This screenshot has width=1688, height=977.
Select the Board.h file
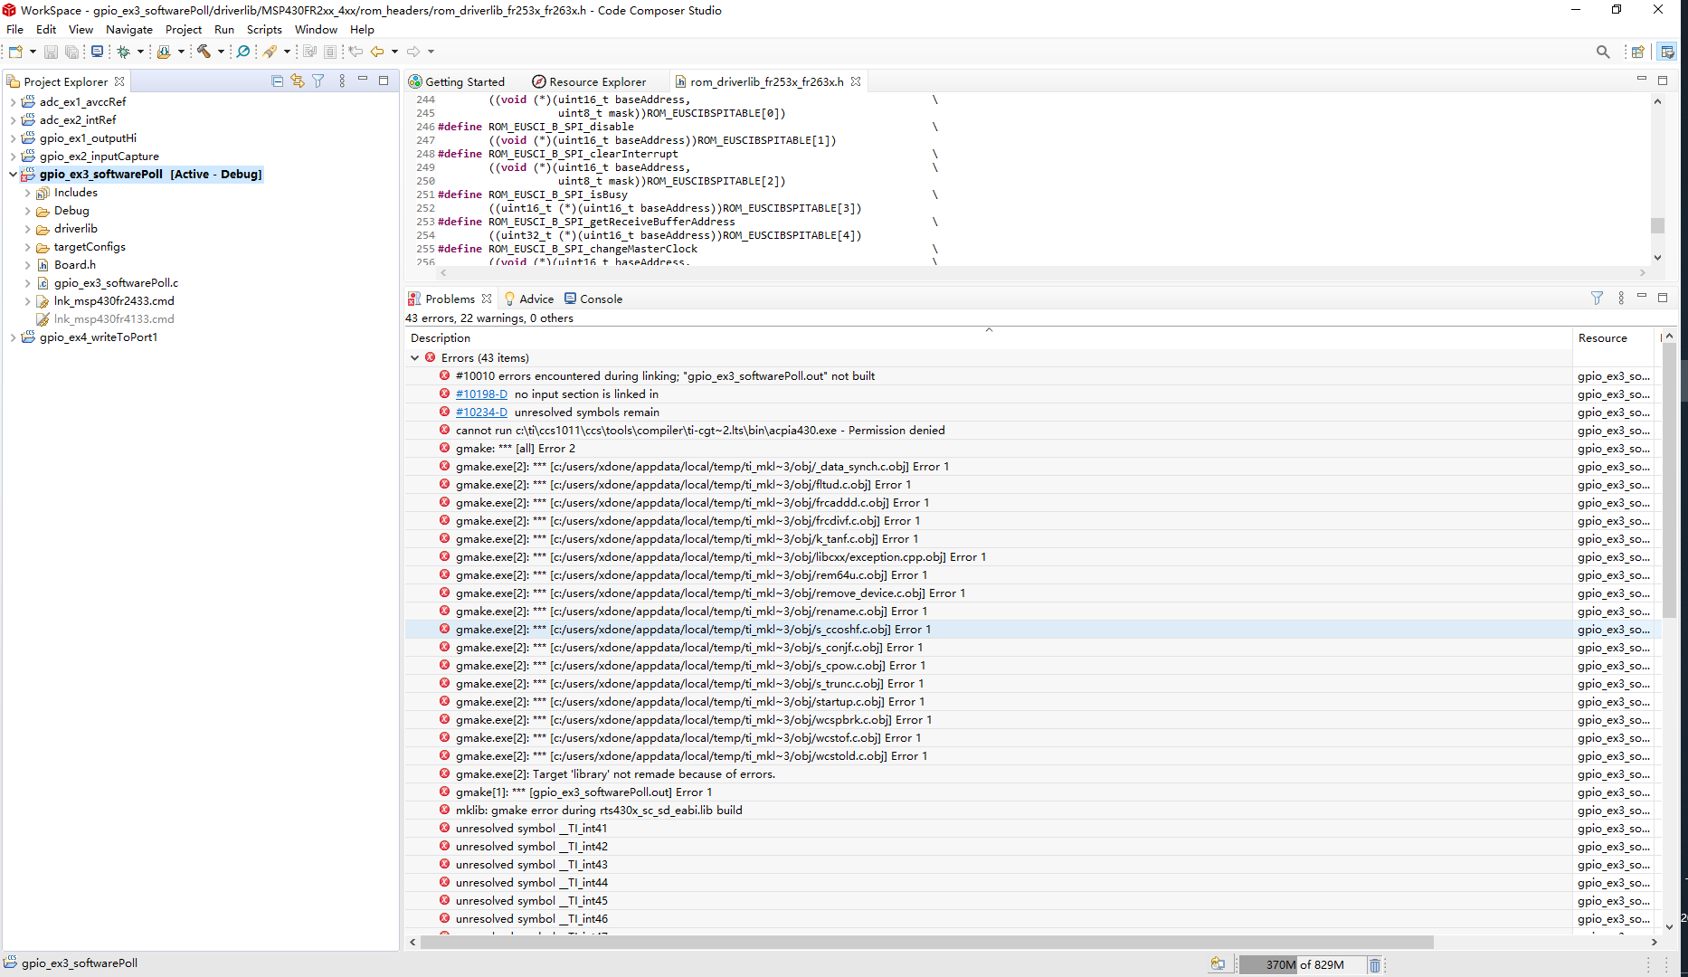[x=75, y=265]
